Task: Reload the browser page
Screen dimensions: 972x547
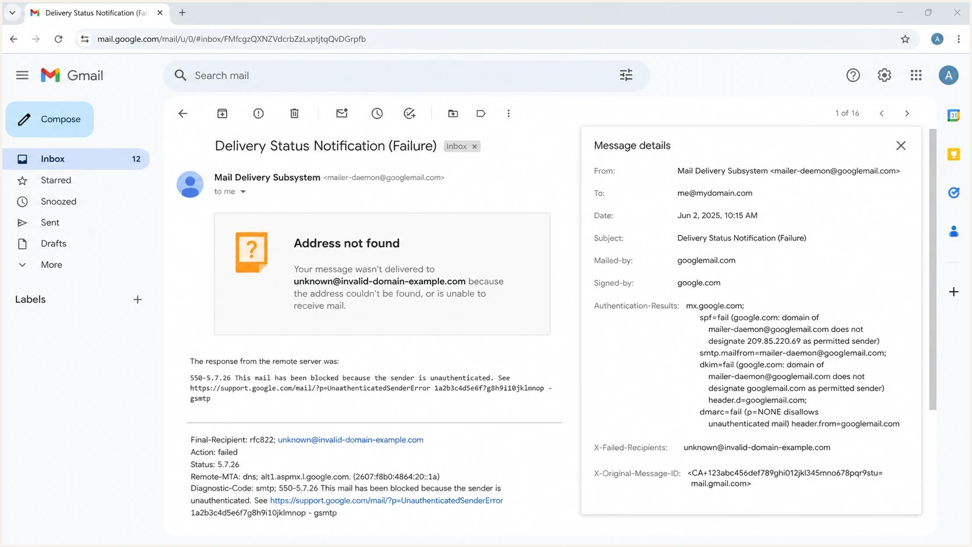Action: coord(58,39)
